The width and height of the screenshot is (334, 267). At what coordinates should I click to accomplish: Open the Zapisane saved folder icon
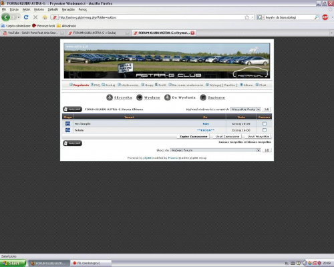203,97
